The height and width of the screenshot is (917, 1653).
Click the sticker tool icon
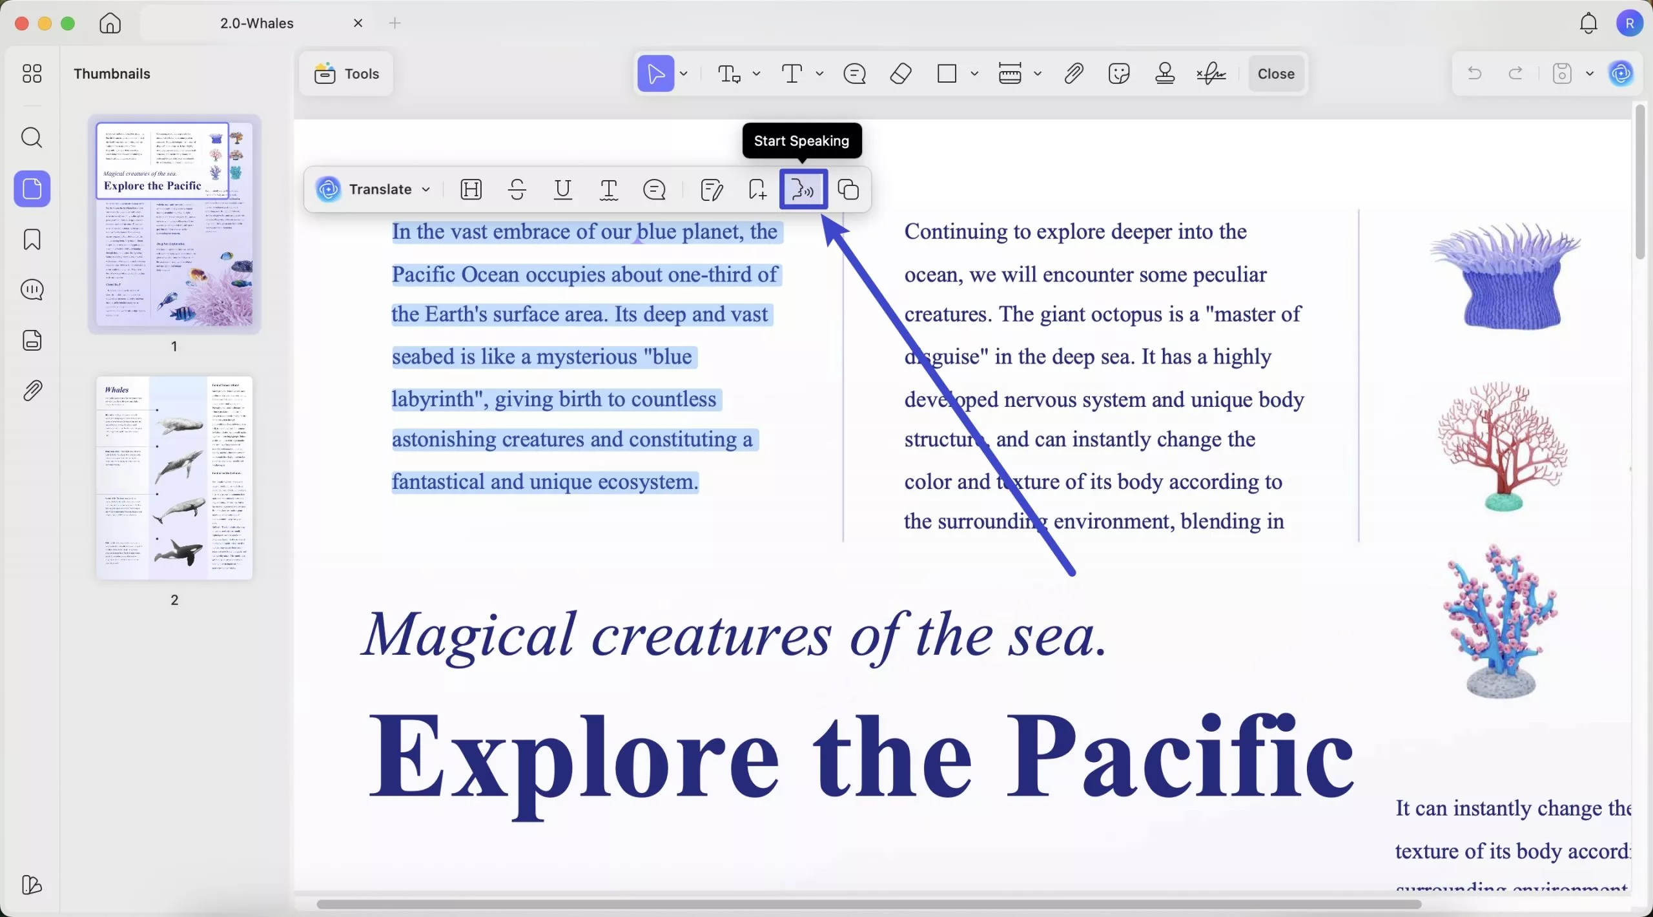tap(1118, 74)
